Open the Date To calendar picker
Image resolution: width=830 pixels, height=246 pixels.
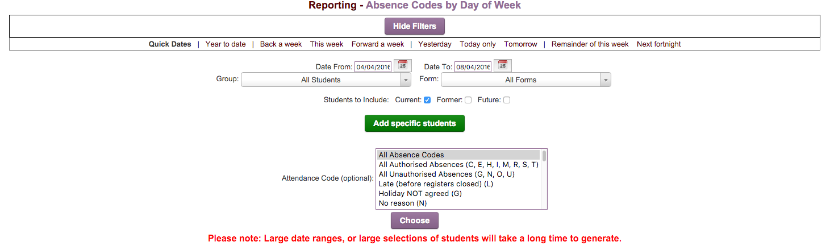pos(503,65)
